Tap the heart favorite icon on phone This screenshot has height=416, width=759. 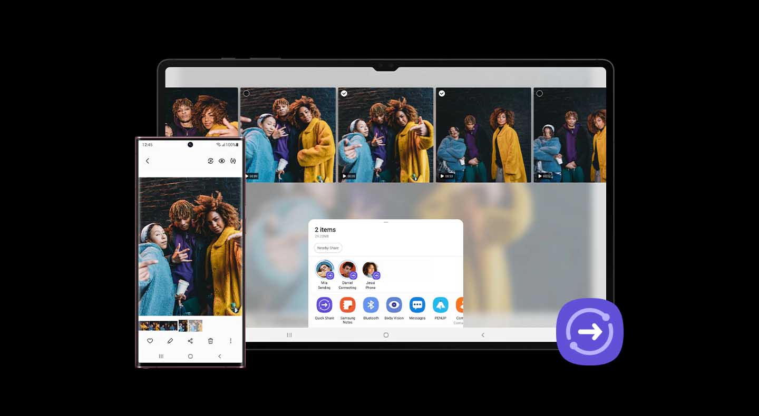point(150,341)
